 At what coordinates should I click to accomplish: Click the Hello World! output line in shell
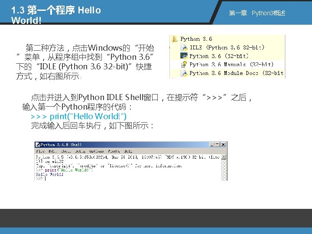click(49, 174)
